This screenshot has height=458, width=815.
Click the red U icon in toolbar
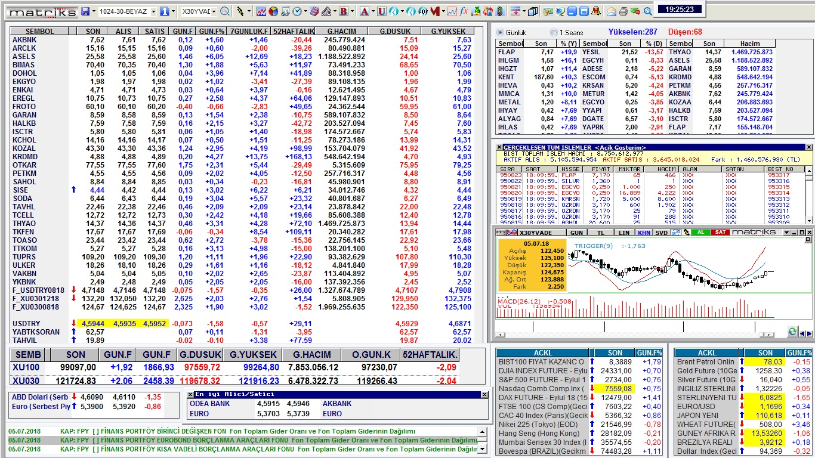pyautogui.click(x=382, y=11)
